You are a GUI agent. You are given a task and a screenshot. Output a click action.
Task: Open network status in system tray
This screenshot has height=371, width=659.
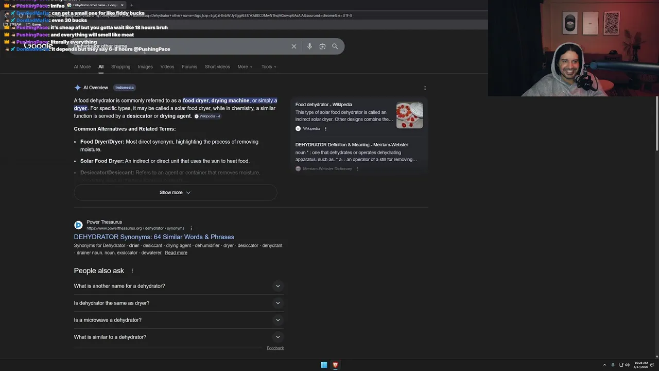(x=621, y=365)
